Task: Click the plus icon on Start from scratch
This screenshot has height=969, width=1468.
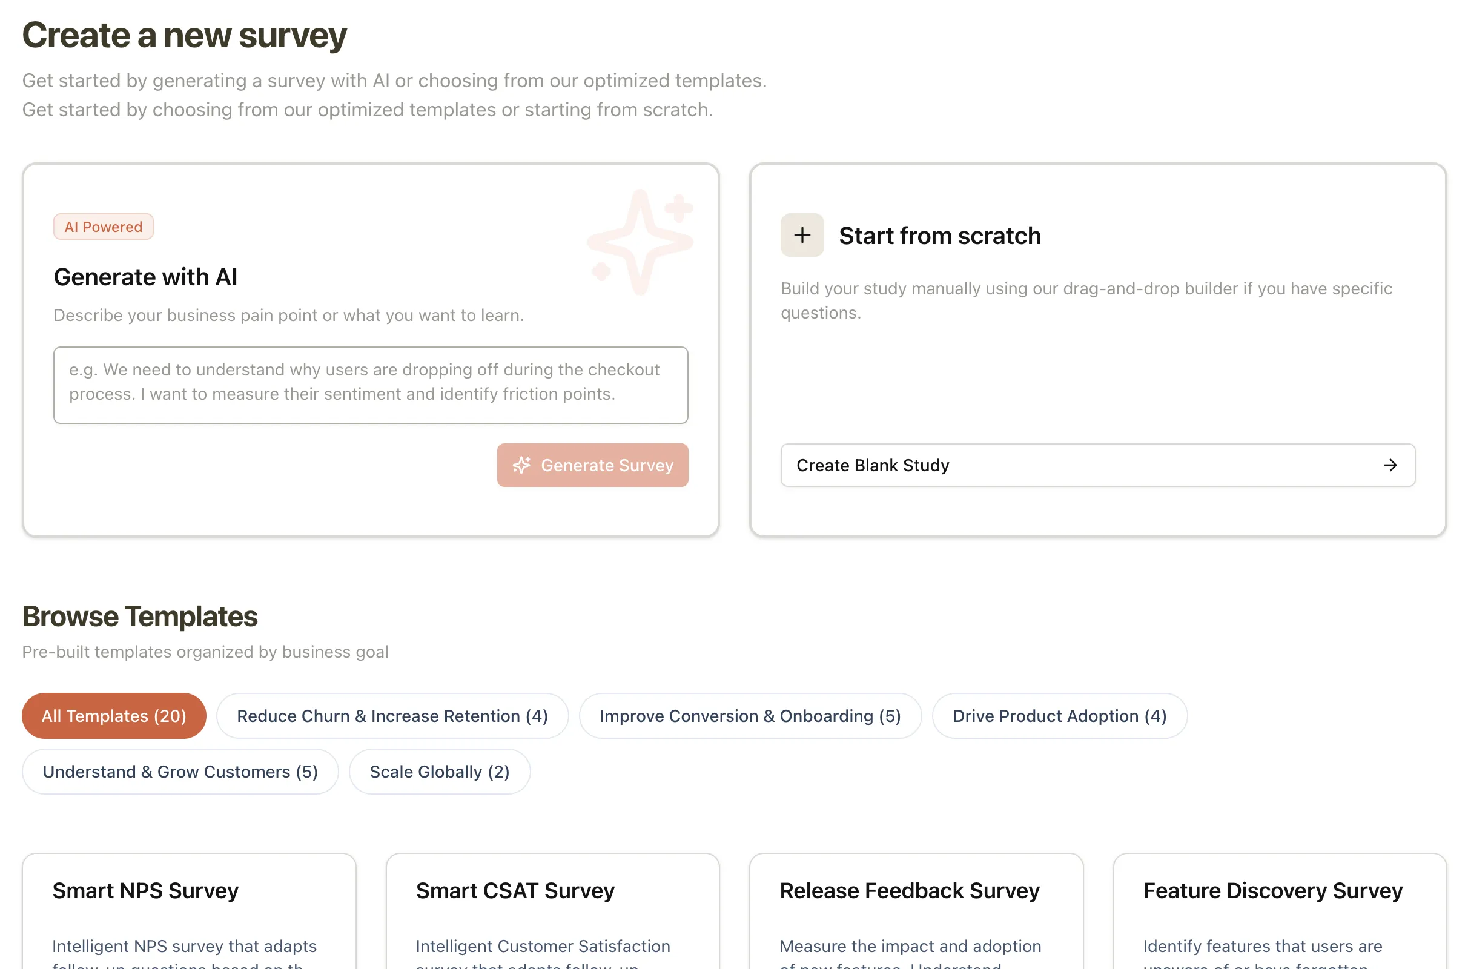Action: [x=801, y=235]
